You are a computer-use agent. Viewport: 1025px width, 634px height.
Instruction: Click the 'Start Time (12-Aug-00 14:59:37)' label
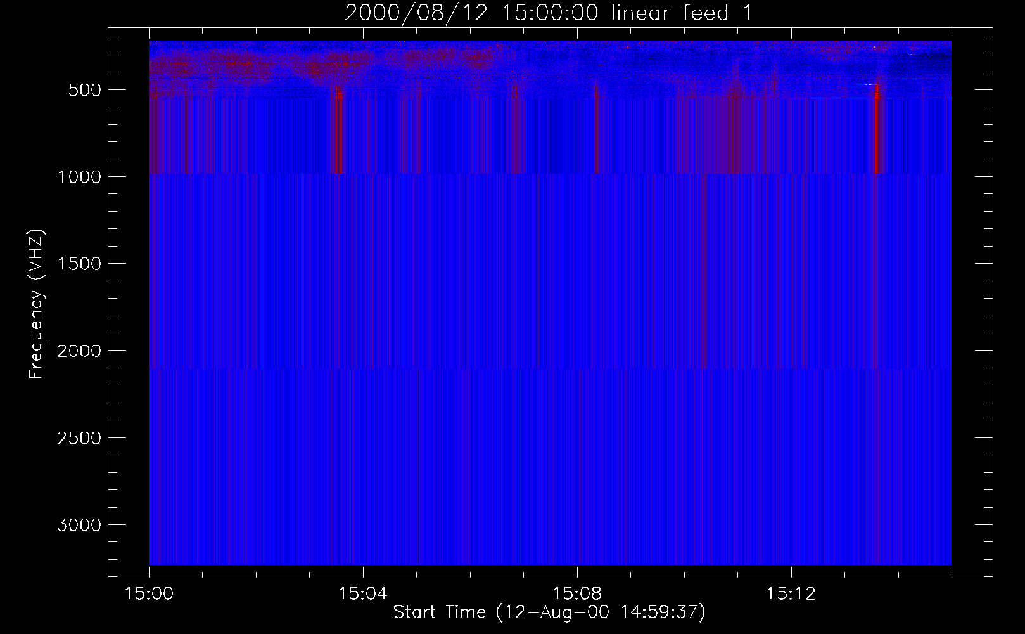[x=549, y=612]
